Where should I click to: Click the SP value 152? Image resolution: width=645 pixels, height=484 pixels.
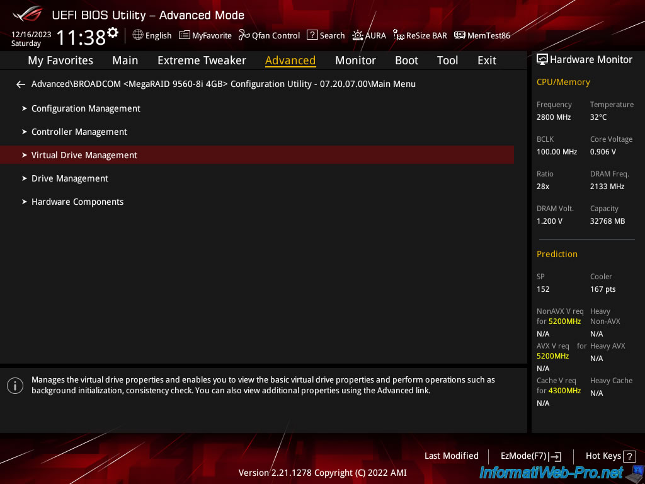point(542,289)
